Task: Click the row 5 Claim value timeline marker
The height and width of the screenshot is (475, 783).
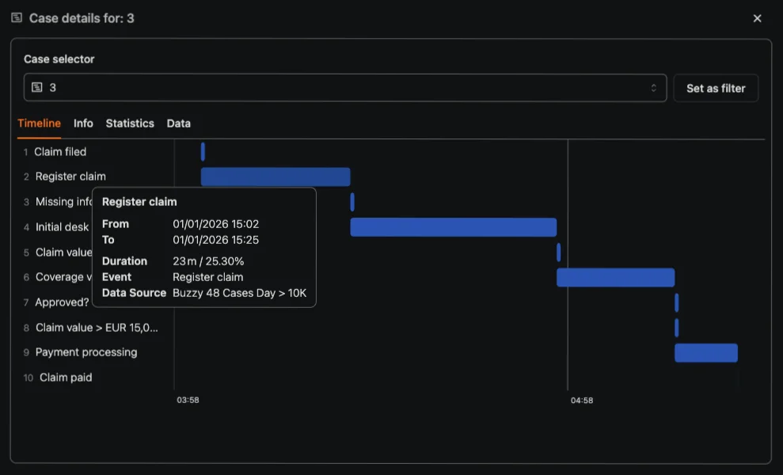Action: pos(559,253)
